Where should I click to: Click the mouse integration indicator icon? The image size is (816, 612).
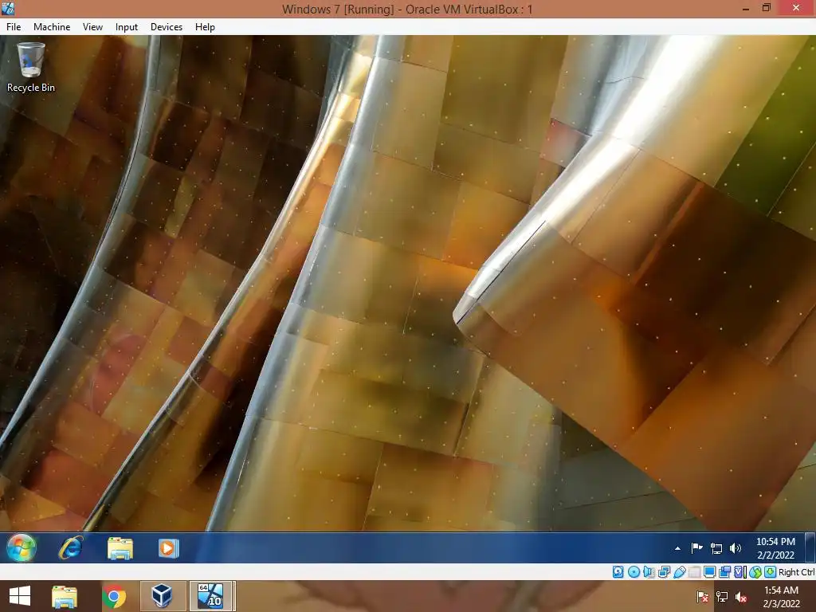(x=755, y=572)
